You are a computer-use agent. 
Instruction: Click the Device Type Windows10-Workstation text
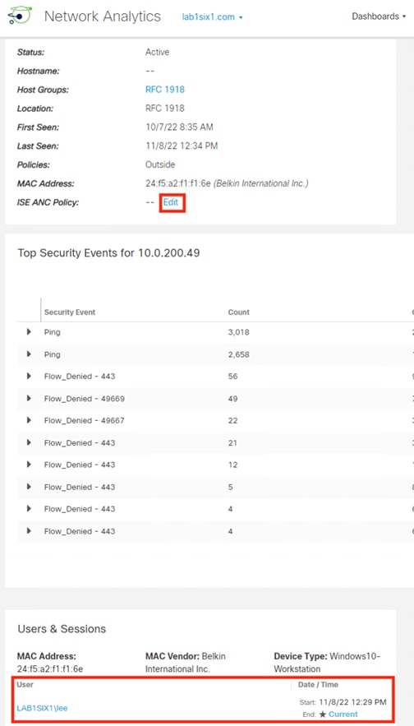(327, 663)
